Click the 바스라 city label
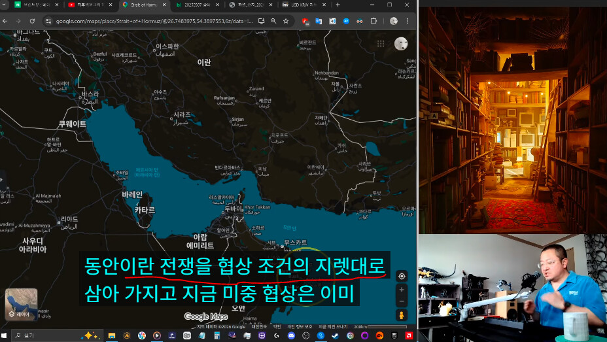607x342 pixels. click(90, 94)
